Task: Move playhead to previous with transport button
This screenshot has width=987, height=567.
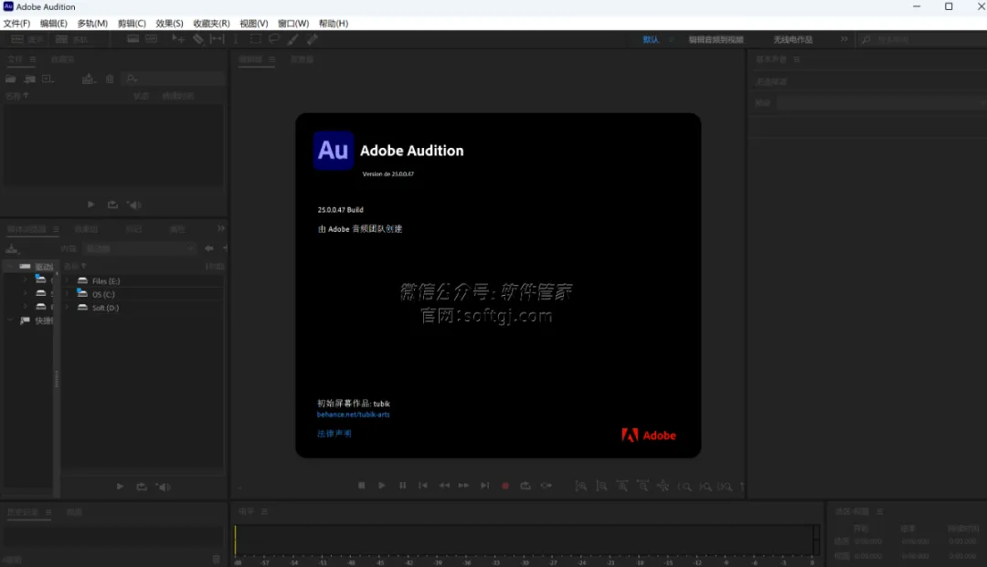Action: [423, 485]
